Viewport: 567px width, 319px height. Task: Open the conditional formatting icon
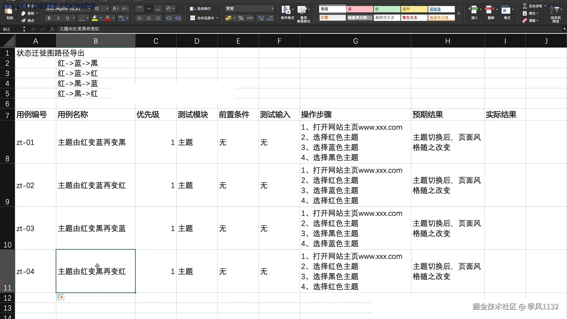(x=286, y=11)
